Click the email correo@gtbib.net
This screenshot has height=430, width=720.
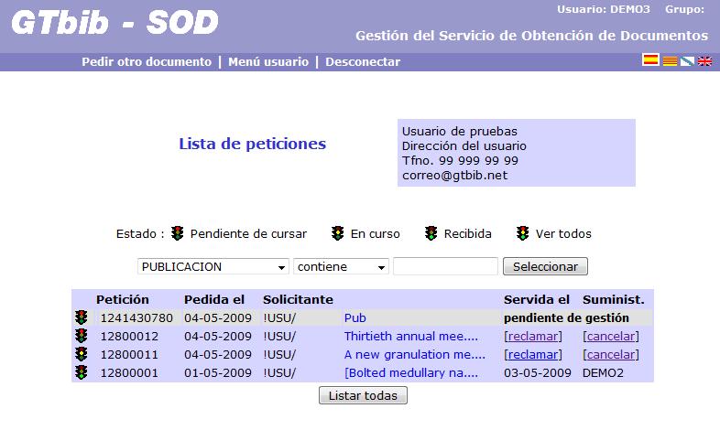tap(454, 175)
